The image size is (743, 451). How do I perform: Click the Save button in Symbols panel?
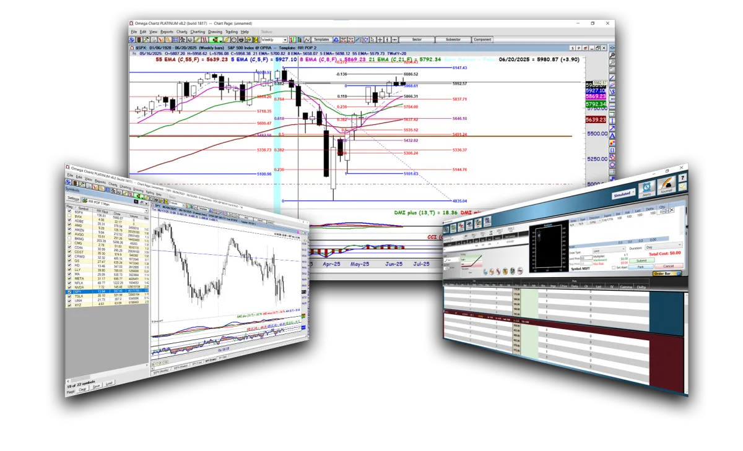pyautogui.click(x=96, y=387)
